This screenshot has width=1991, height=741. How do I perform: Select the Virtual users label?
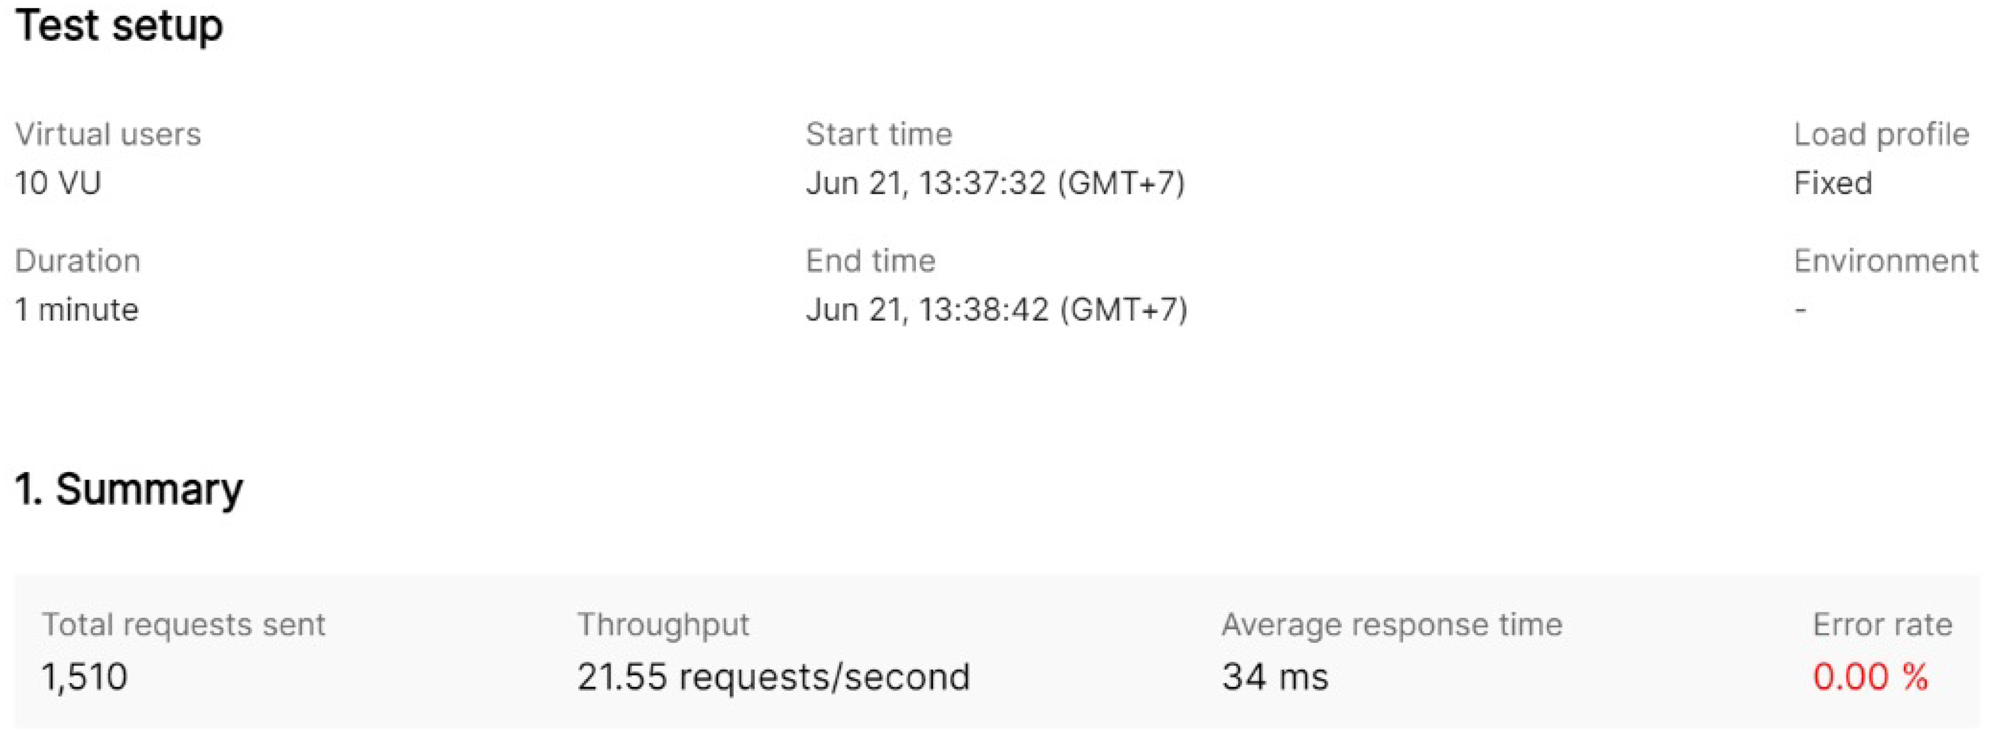tap(107, 134)
